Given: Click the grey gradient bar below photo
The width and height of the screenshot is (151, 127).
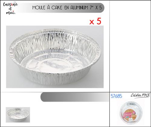Looking at the screenshot, I should pos(75,97).
